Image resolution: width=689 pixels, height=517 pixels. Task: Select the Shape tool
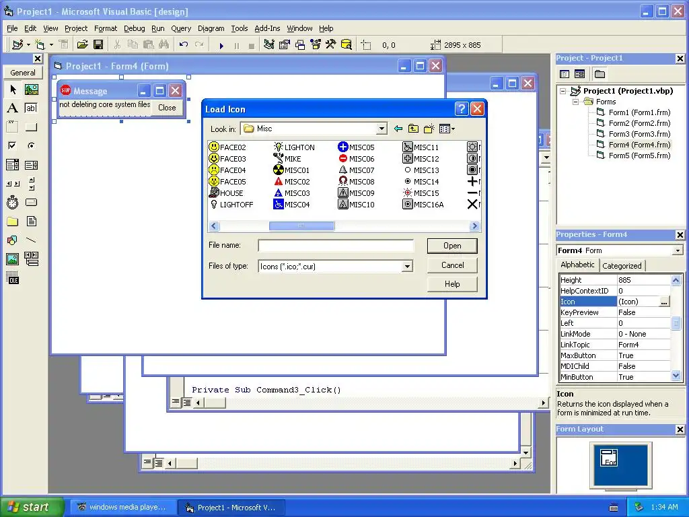13,240
